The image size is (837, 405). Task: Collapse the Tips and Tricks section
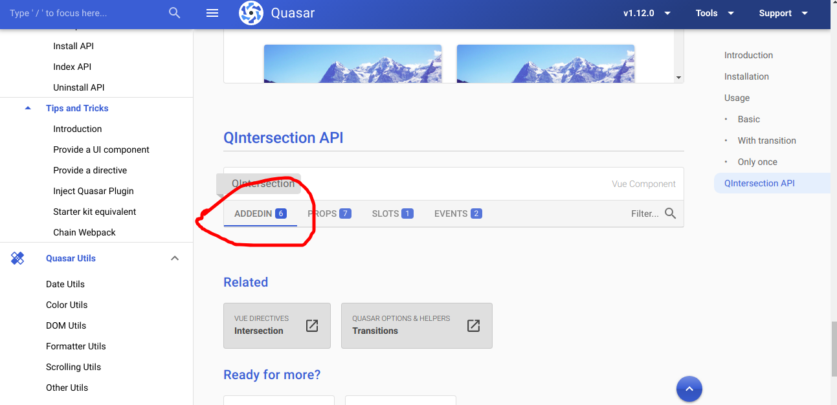coord(27,108)
